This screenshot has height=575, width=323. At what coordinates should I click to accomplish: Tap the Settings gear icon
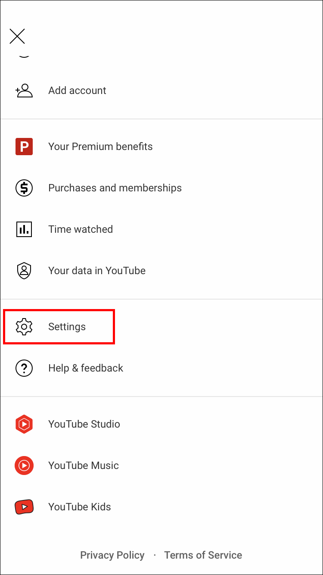tap(24, 327)
